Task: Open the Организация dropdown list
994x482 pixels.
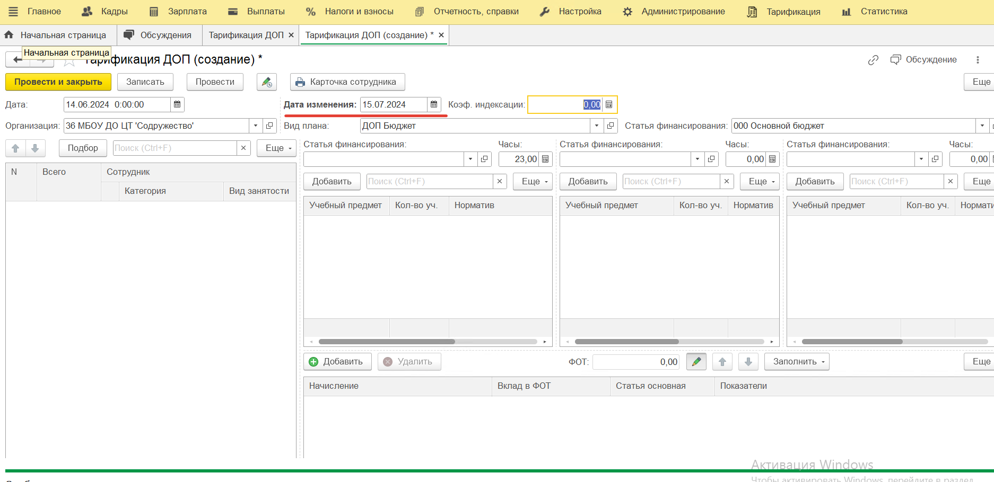Action: pyautogui.click(x=256, y=126)
